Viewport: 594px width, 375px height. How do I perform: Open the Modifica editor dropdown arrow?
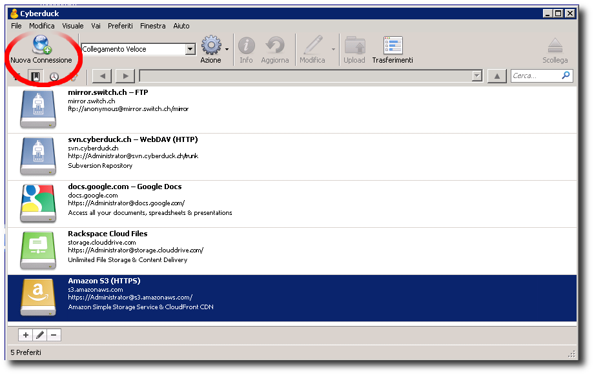click(333, 49)
